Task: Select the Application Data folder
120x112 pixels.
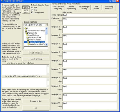Action: click(34, 37)
